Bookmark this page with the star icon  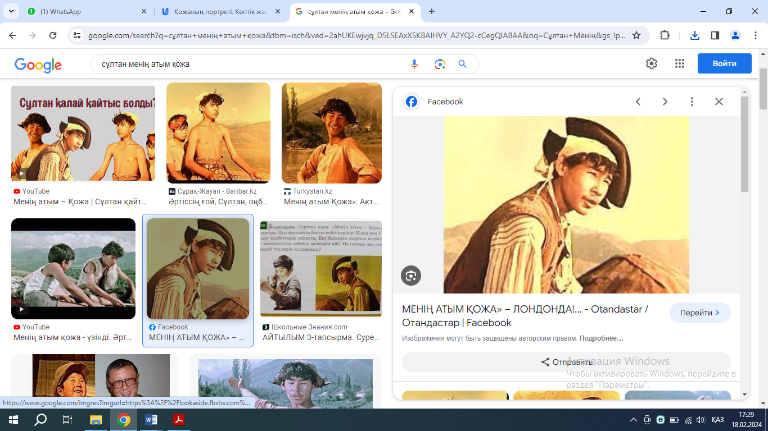coord(636,35)
